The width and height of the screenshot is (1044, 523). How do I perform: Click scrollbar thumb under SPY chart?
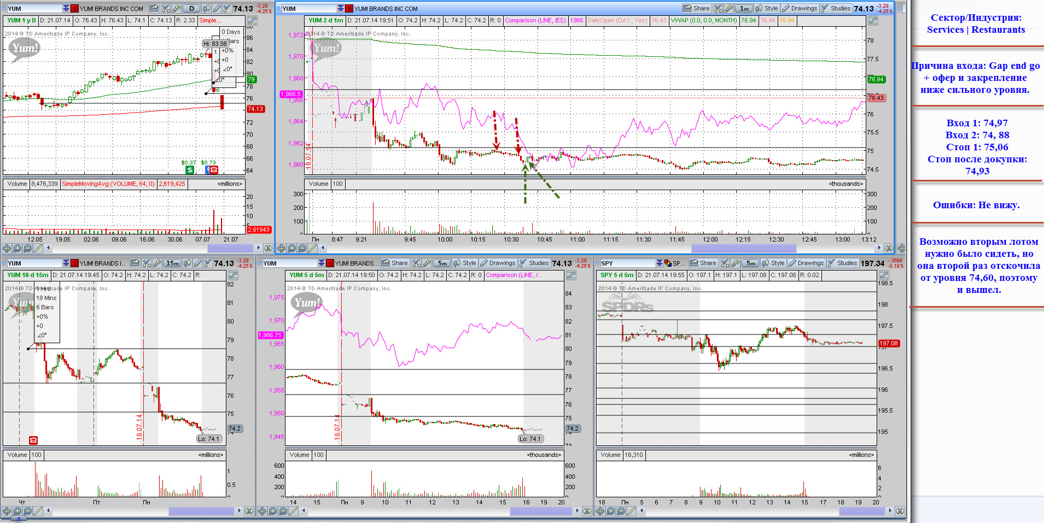point(862,511)
